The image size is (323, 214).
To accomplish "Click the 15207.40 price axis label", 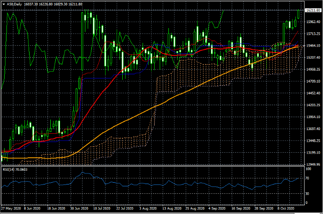I will [313, 58].
